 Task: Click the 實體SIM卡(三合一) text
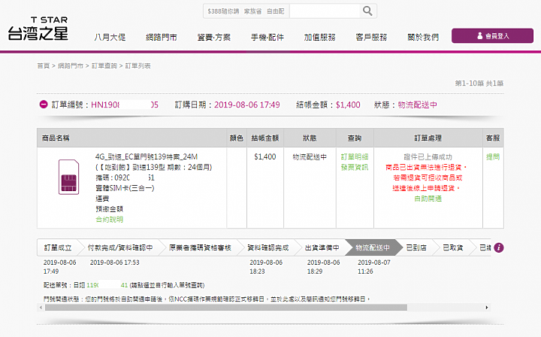125,188
